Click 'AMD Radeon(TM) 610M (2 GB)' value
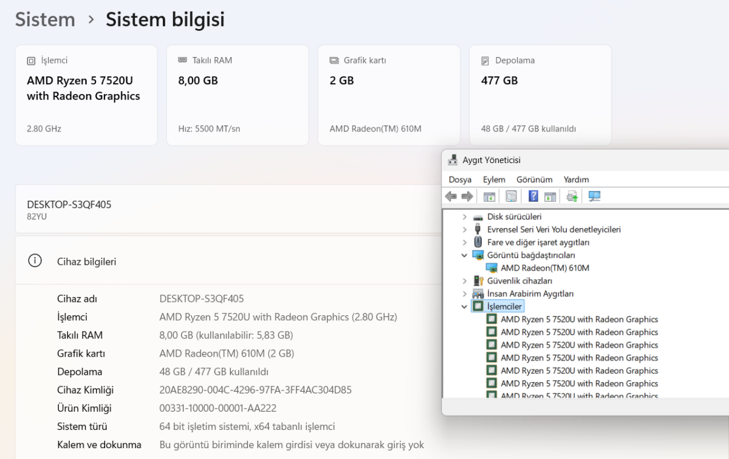 227,353
